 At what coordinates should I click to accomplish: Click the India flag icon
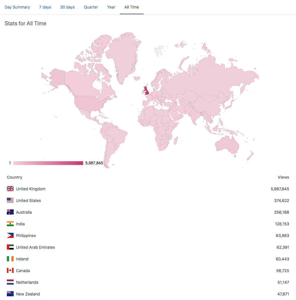pos(10,224)
